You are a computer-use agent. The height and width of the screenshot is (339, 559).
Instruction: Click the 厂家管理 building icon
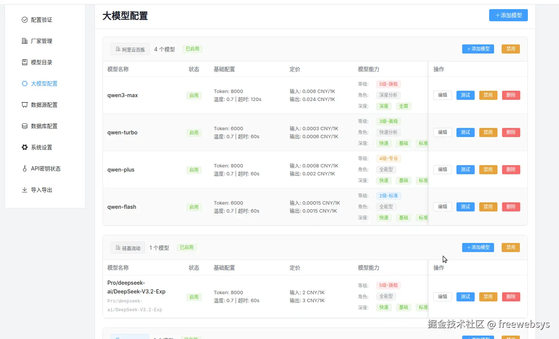point(25,41)
